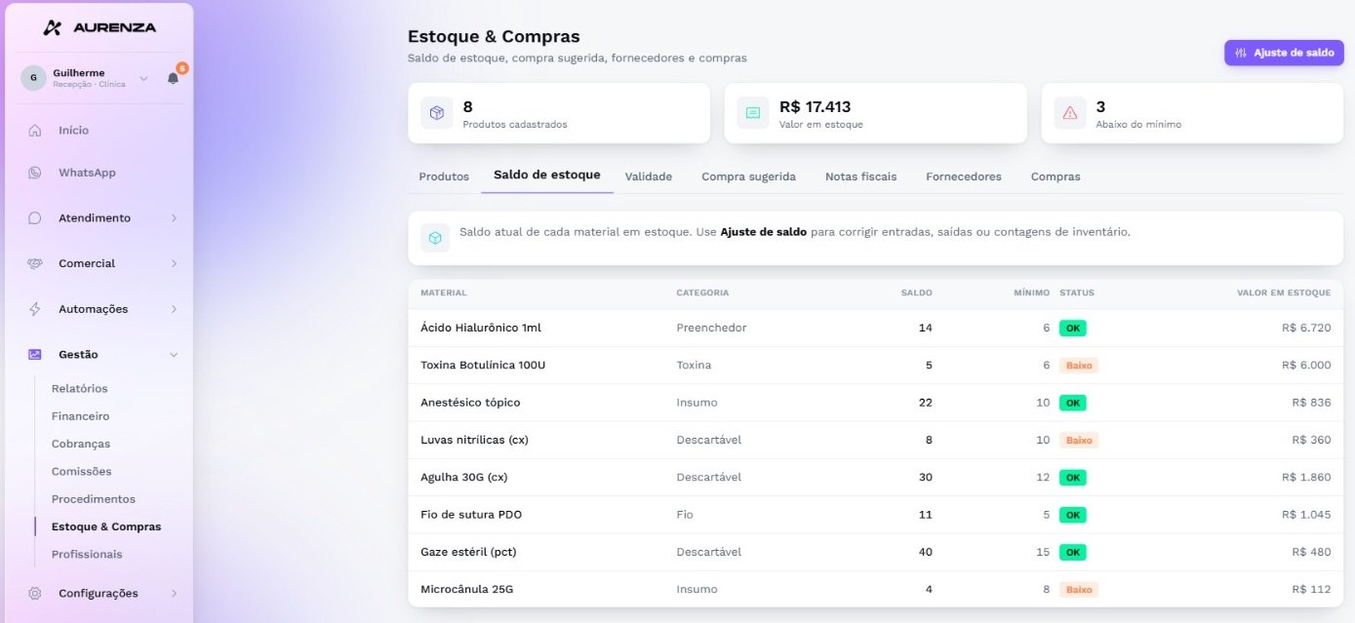Click the Comercial handshake icon
The image size is (1355, 623).
point(35,263)
